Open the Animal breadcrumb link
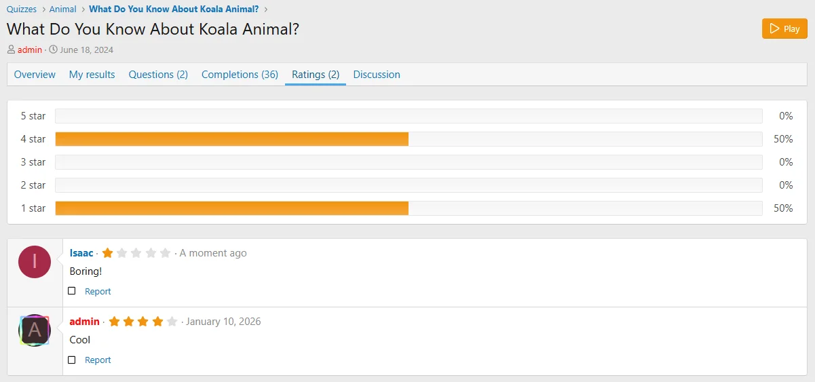This screenshot has width=815, height=382. (x=63, y=9)
